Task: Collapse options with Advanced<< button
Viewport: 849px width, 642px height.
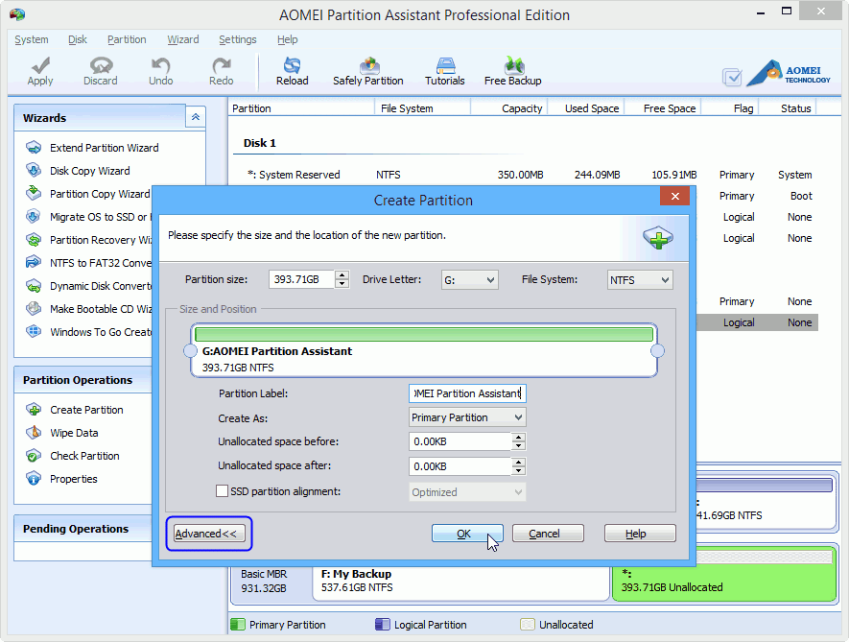Action: (209, 534)
